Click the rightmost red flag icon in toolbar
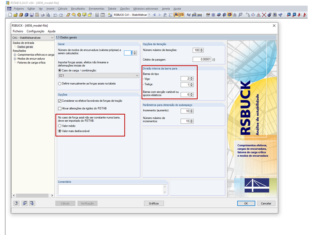This screenshot has width=313, height=235. tap(305, 15)
